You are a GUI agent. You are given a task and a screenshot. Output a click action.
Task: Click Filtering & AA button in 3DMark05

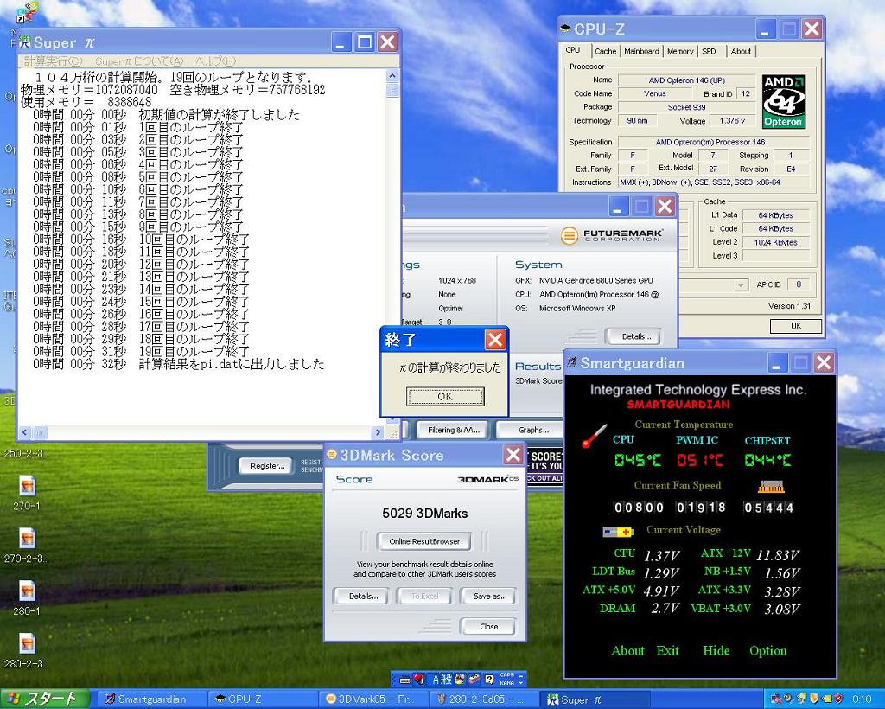point(453,430)
